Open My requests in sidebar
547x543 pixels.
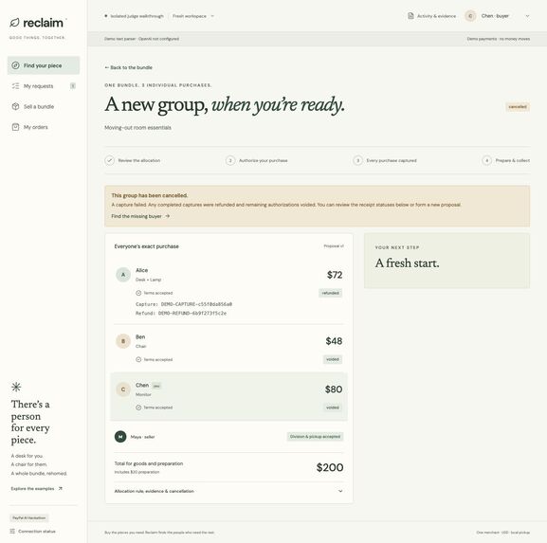[x=44, y=86]
